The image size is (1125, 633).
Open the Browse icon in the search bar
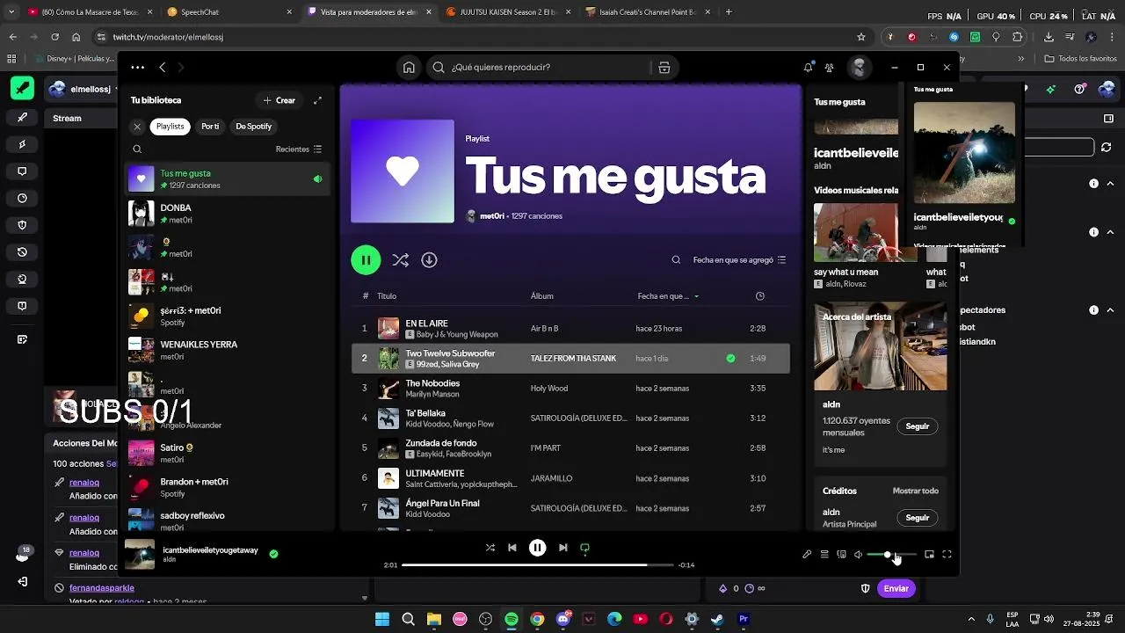(x=664, y=68)
